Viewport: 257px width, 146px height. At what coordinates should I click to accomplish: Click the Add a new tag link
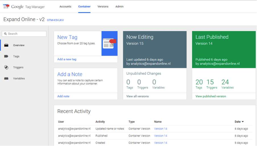(67, 59)
